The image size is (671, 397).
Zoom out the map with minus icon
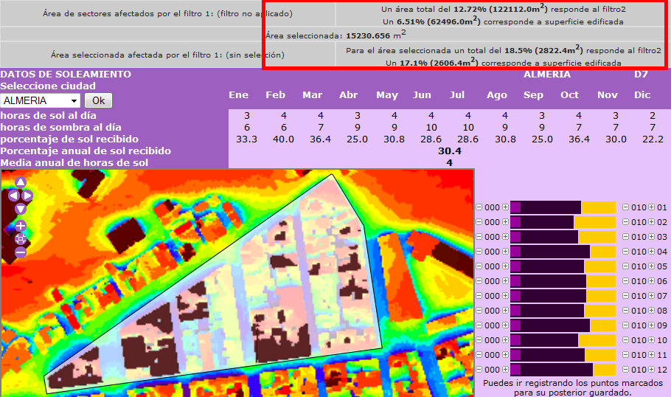tap(21, 252)
